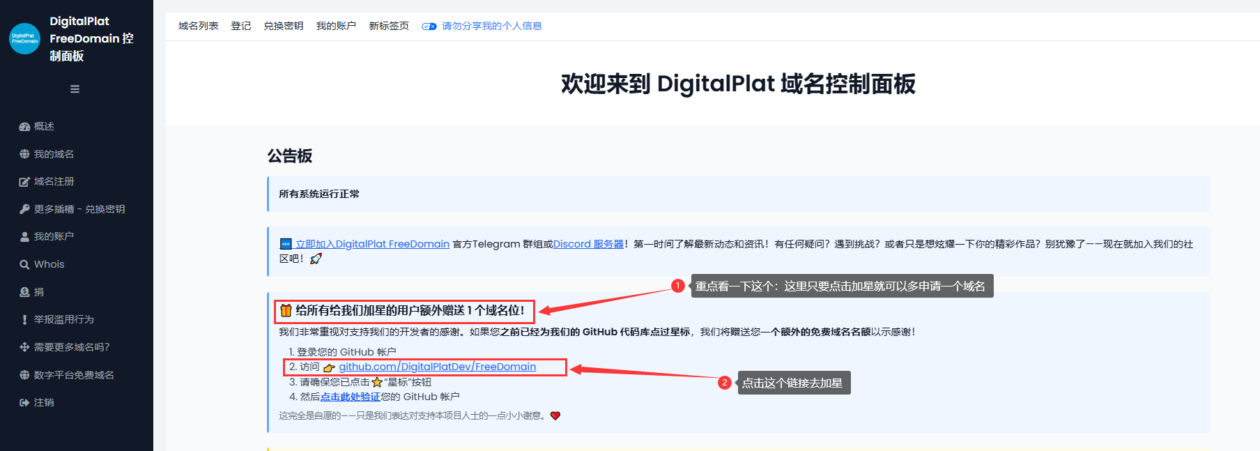The image size is (1260, 451).
Task: Click the dashboard icon beside 概述
Action: tap(24, 127)
